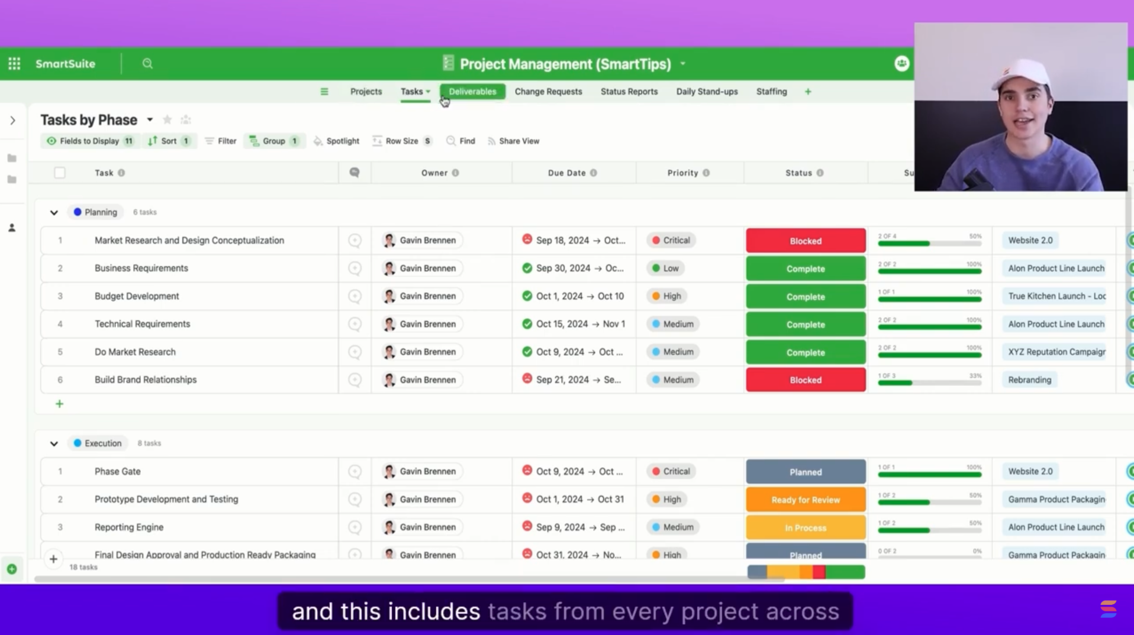This screenshot has width=1134, height=635.
Task: Open comments for Budget Development task
Action: (x=355, y=296)
